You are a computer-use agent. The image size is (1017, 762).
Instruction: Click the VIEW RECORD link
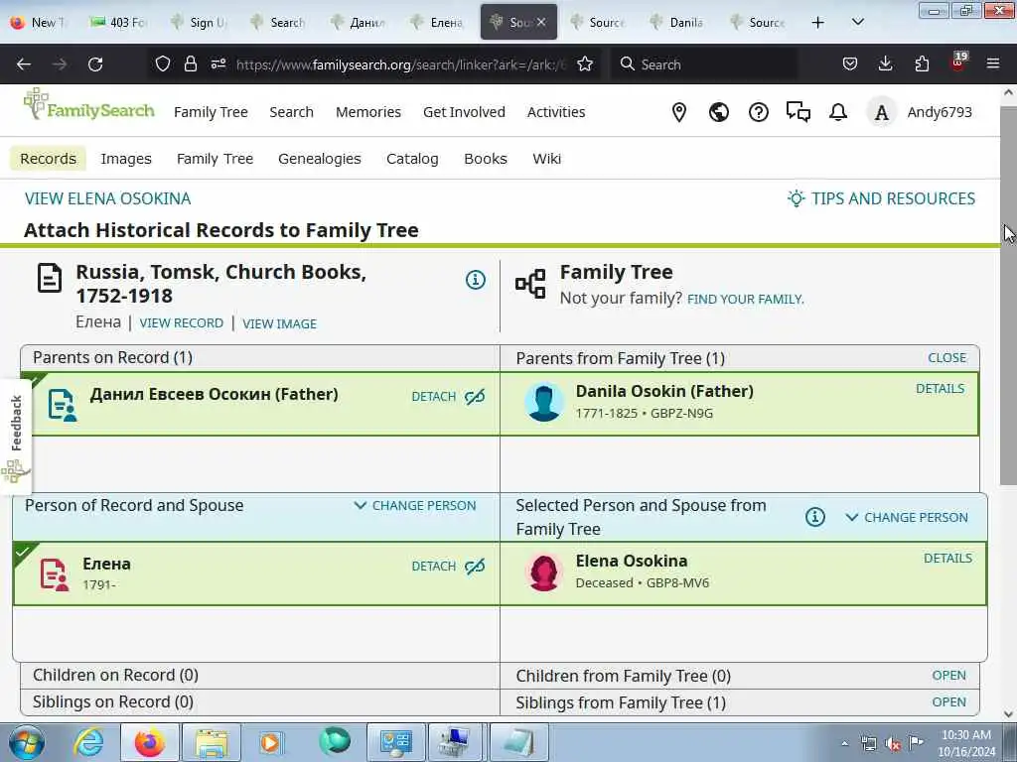point(181,322)
